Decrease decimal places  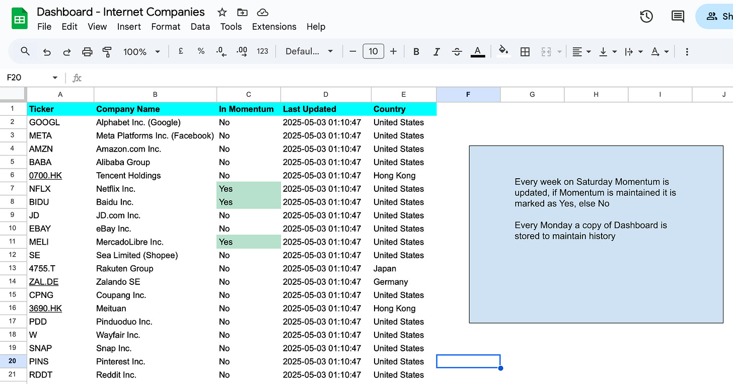point(221,51)
